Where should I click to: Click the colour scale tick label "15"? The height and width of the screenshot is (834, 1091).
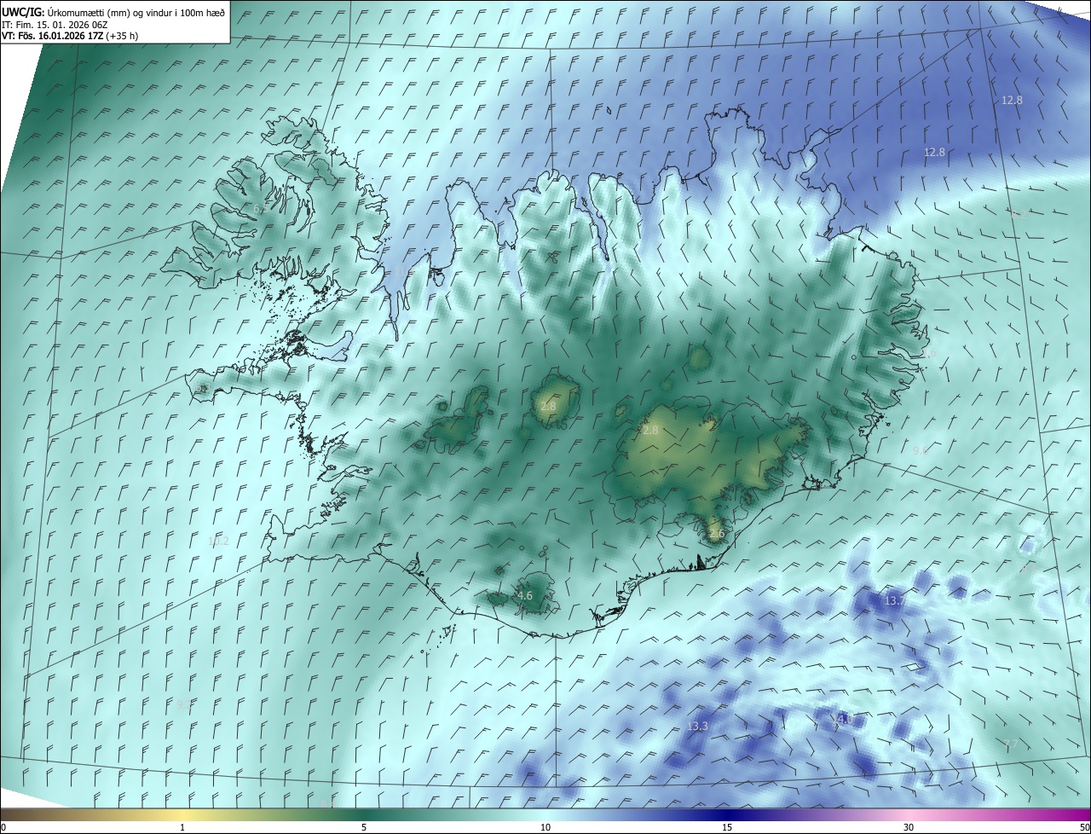pyautogui.click(x=727, y=827)
